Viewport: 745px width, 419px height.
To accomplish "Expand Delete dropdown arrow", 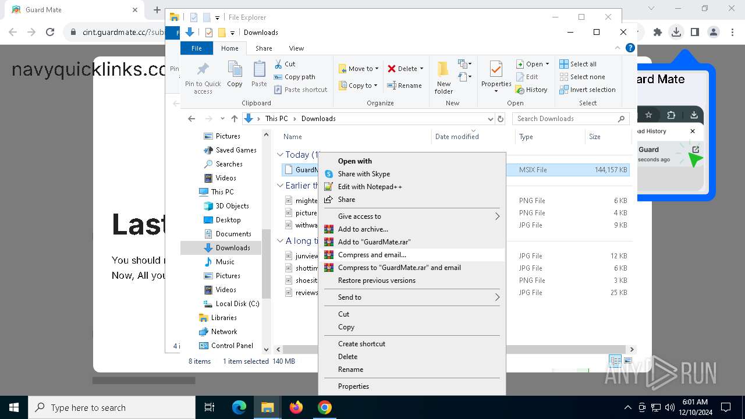I will point(421,69).
